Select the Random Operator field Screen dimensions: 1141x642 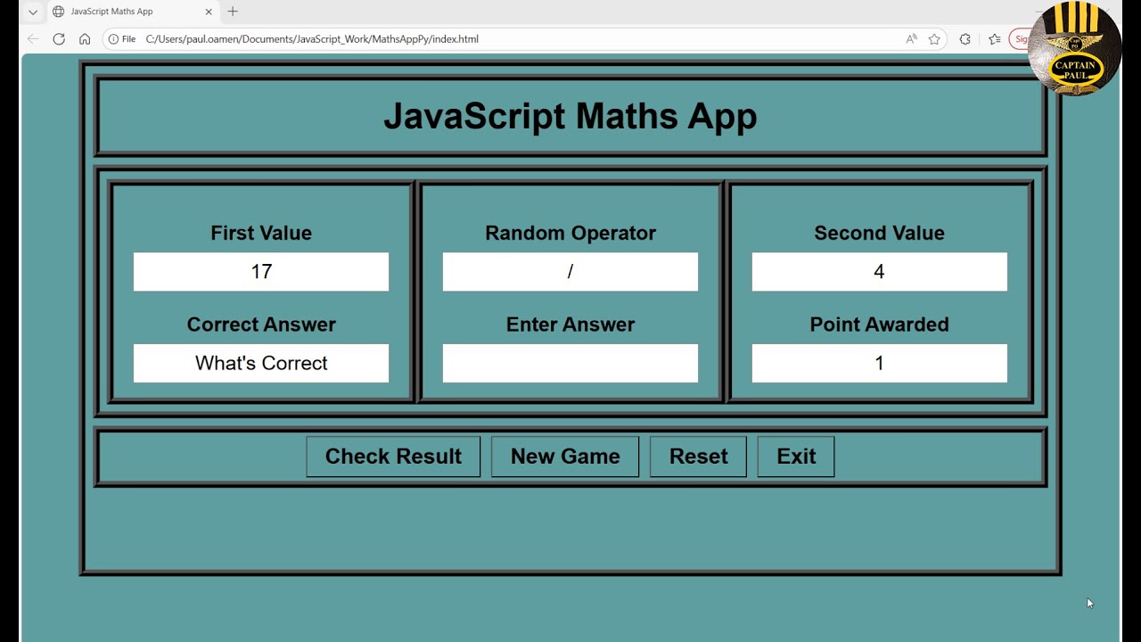[570, 272]
